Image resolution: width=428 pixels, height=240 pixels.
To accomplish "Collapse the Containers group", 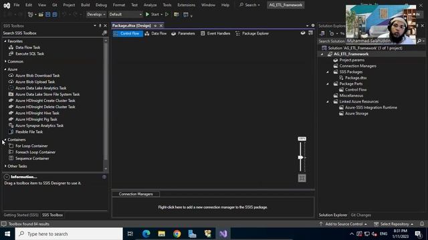I will 5,139.
